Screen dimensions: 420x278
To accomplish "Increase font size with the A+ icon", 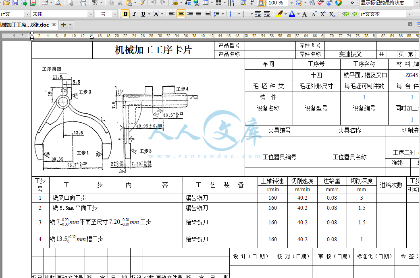I will click(x=305, y=14).
